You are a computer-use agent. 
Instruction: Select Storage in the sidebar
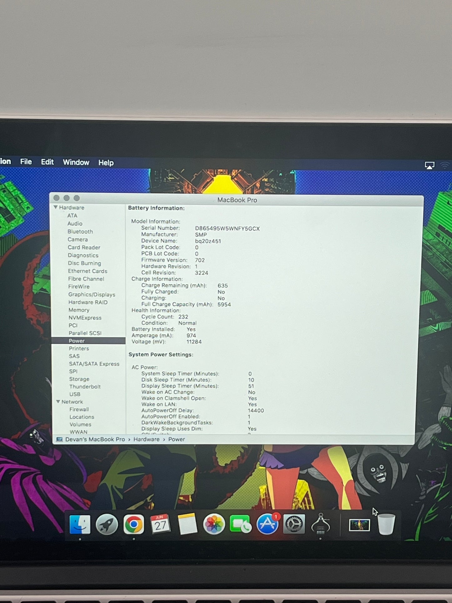pos(79,379)
